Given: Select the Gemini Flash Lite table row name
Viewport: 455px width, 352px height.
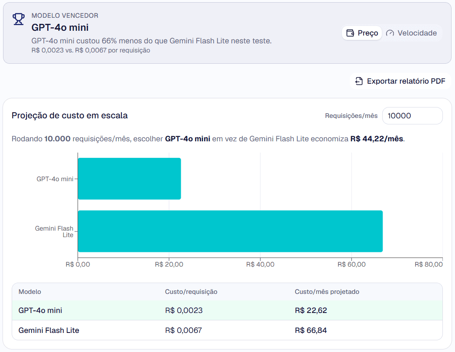Looking at the screenshot, I should (49, 330).
